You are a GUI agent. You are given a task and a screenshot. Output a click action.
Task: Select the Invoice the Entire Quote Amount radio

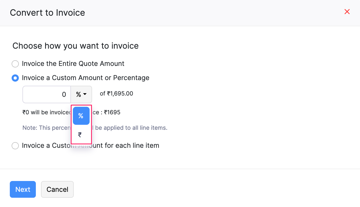(15, 64)
